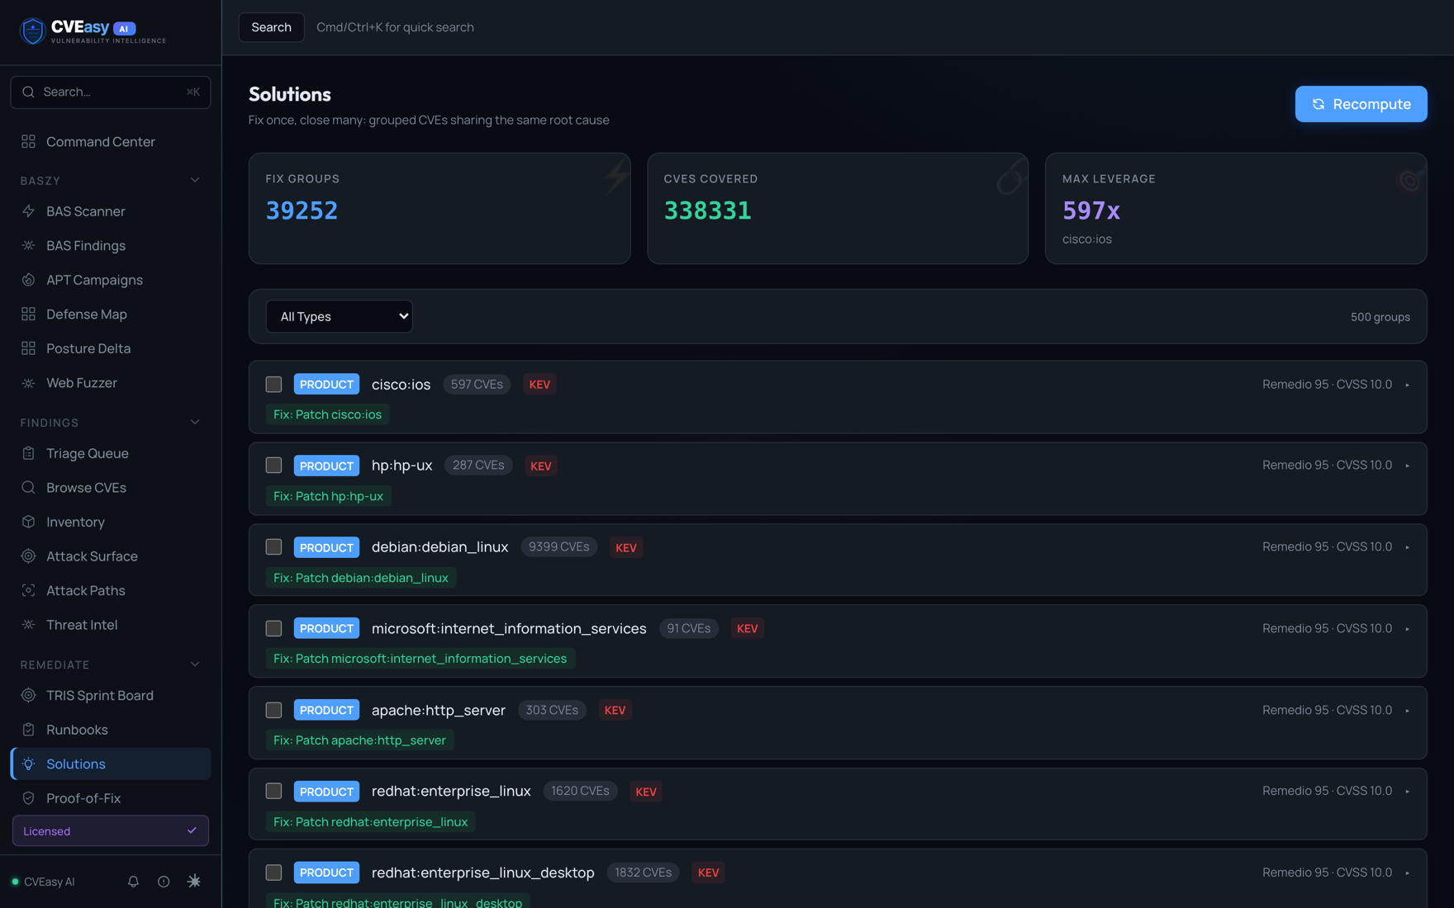This screenshot has height=908, width=1454.
Task: Click the Triage Queue clipboard icon
Action: tap(28, 453)
